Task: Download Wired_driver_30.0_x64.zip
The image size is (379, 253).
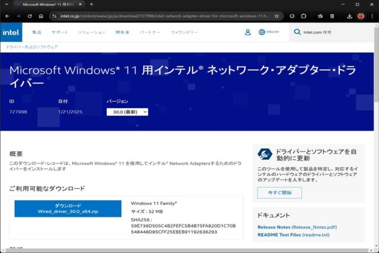Action: 68,209
